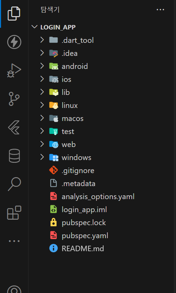This screenshot has height=293, width=176.
Task: Open the Accounts icon at the bottom
Action: pyautogui.click(x=14, y=289)
